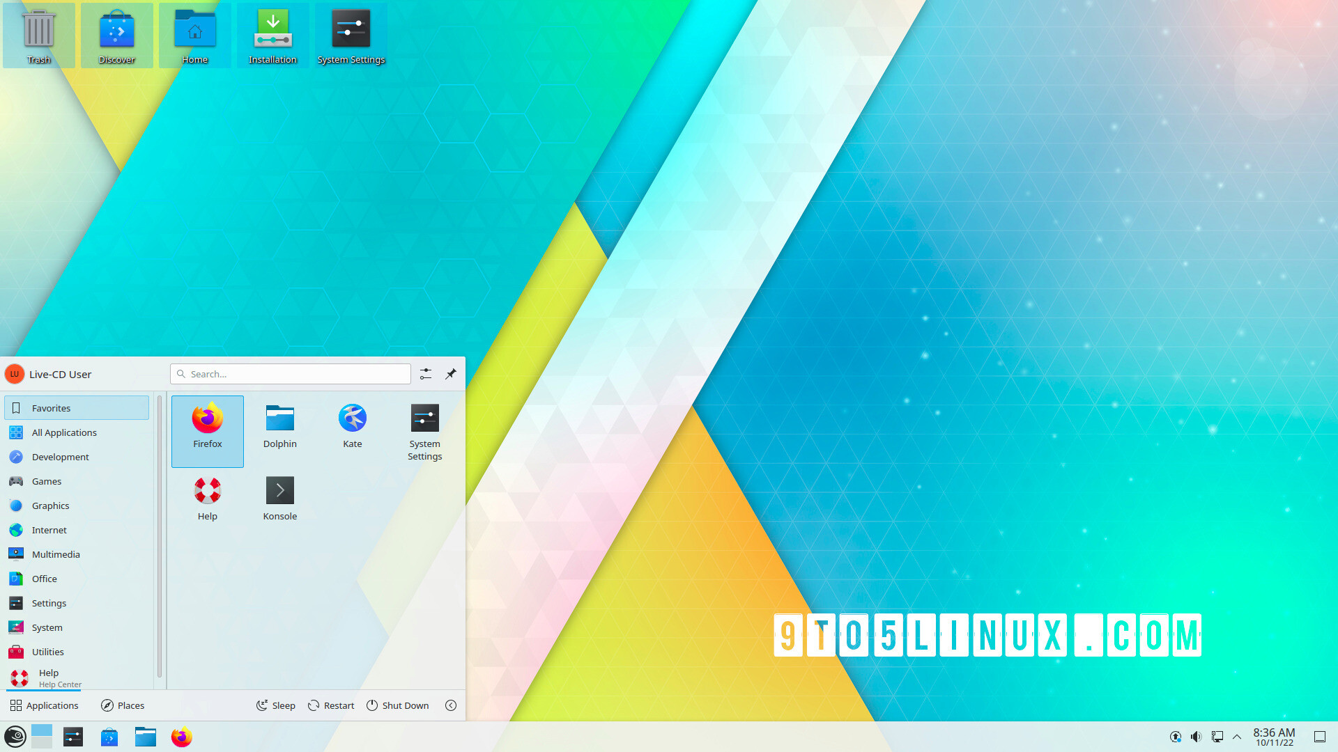Viewport: 1338px width, 752px height.
Task: Open the Office category
Action: (77, 579)
